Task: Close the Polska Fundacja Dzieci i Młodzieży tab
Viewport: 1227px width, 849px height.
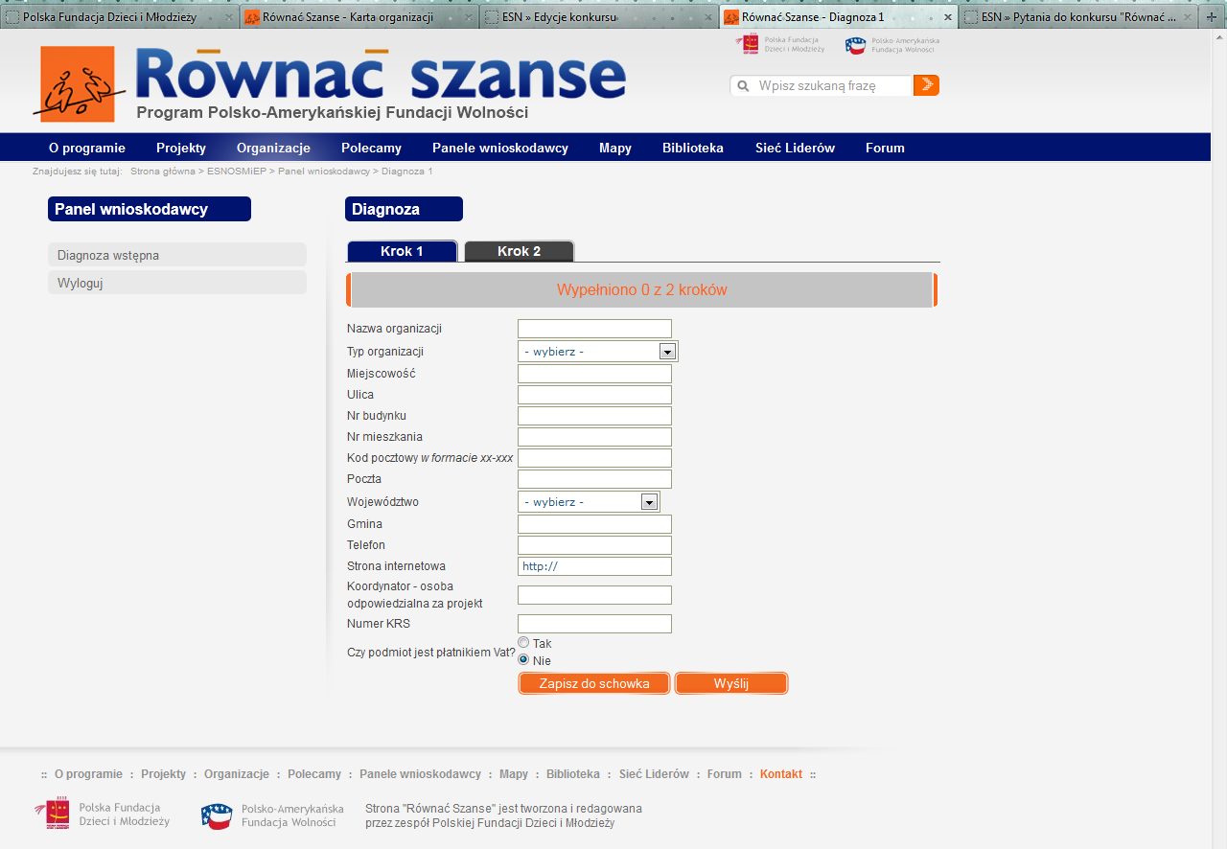Action: pos(229,17)
